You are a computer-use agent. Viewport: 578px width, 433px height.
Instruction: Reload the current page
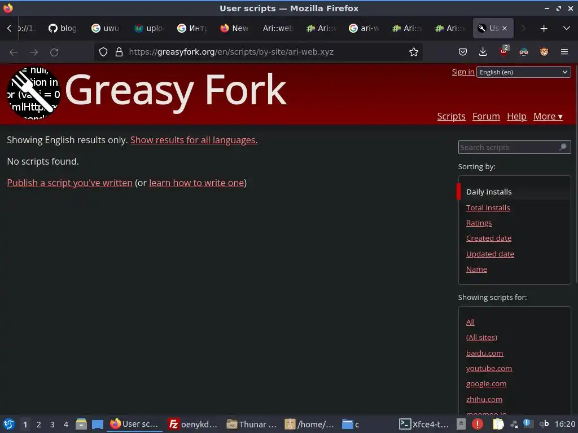(x=54, y=52)
